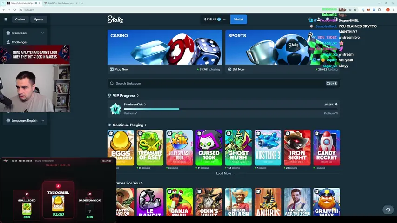The image size is (397, 223).
Task: Open the Wallet
Action: tap(238, 19)
